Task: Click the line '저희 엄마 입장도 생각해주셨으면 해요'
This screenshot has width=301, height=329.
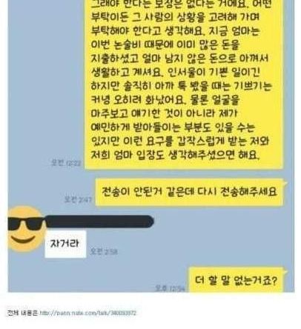Action: coord(175,155)
